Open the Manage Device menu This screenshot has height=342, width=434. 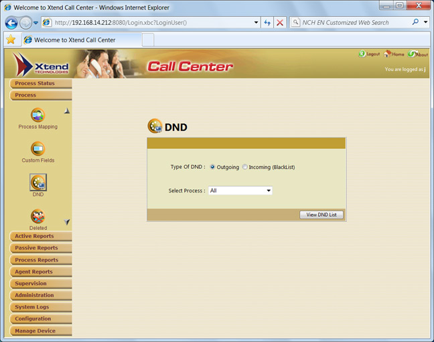pos(41,331)
